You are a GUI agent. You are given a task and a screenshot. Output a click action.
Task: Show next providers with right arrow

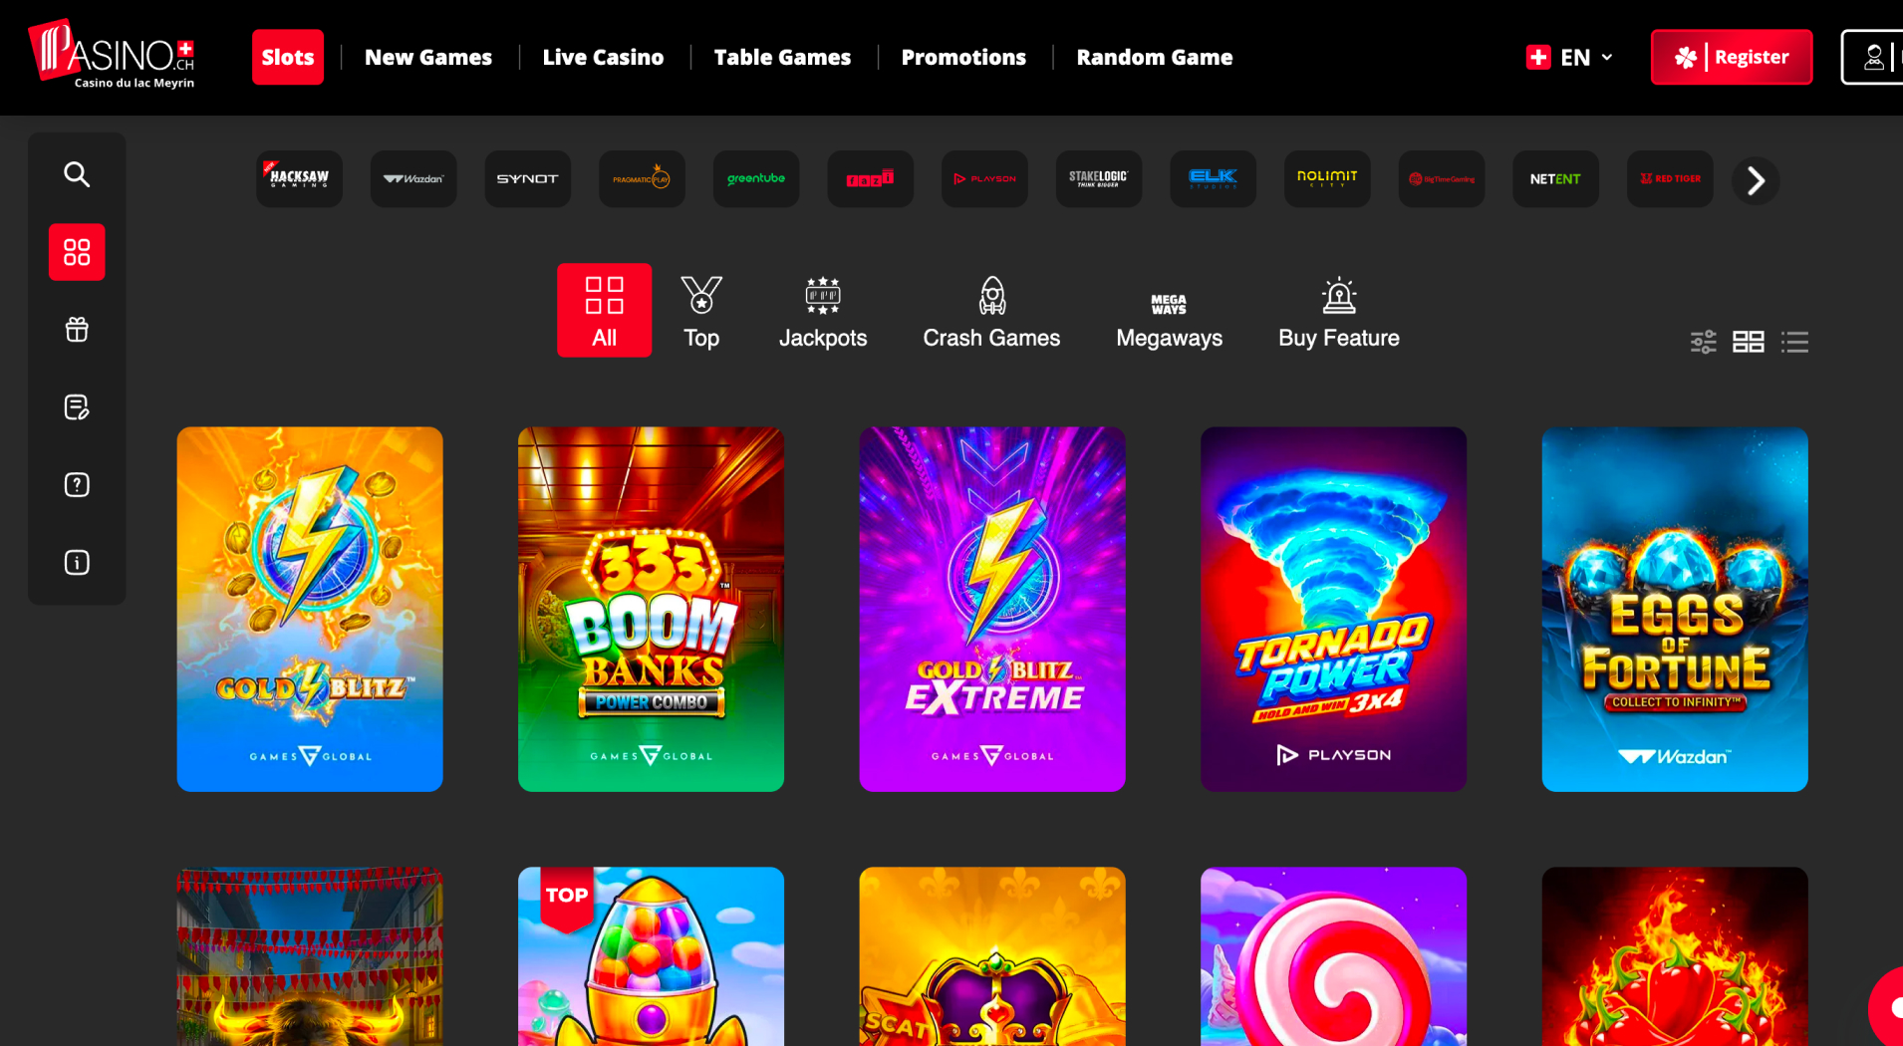click(x=1756, y=180)
